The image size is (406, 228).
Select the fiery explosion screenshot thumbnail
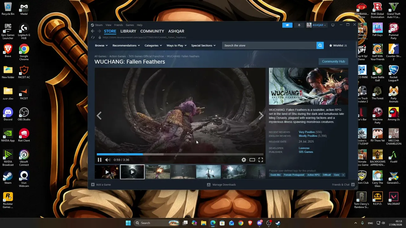(158, 172)
